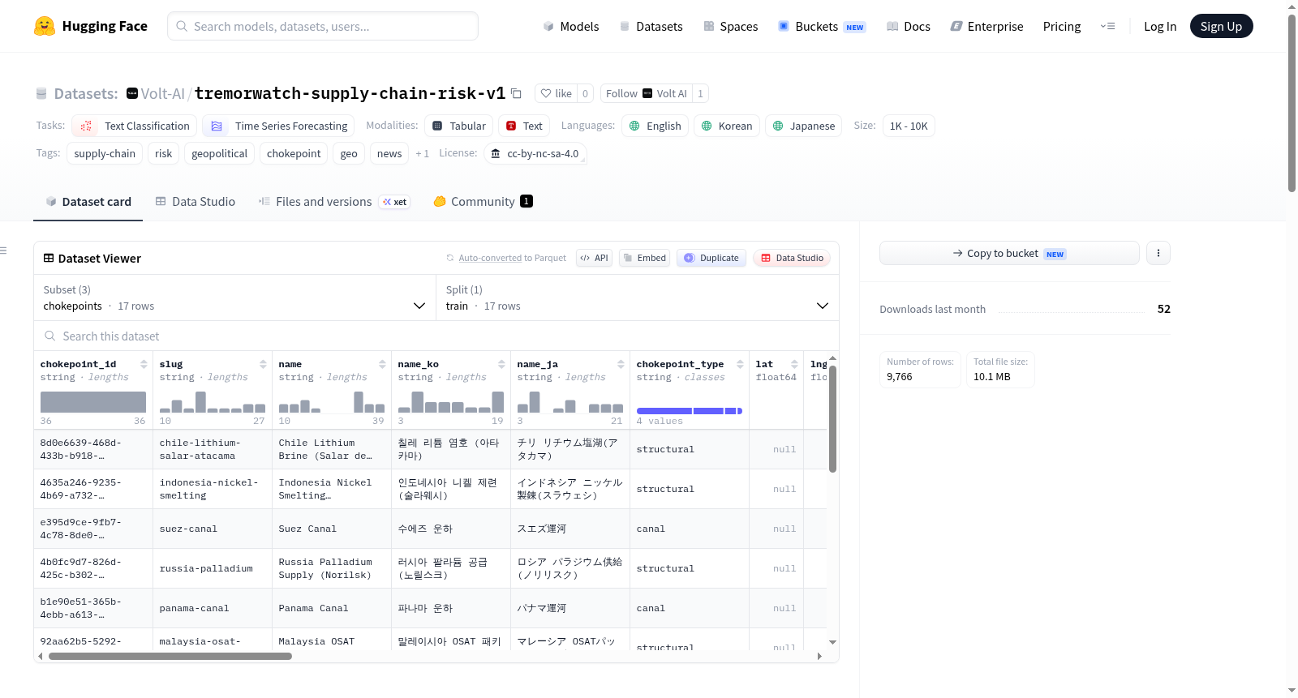Click the page vertical scrollbar
Screen dimensions: 1298x698
pos(1292,103)
